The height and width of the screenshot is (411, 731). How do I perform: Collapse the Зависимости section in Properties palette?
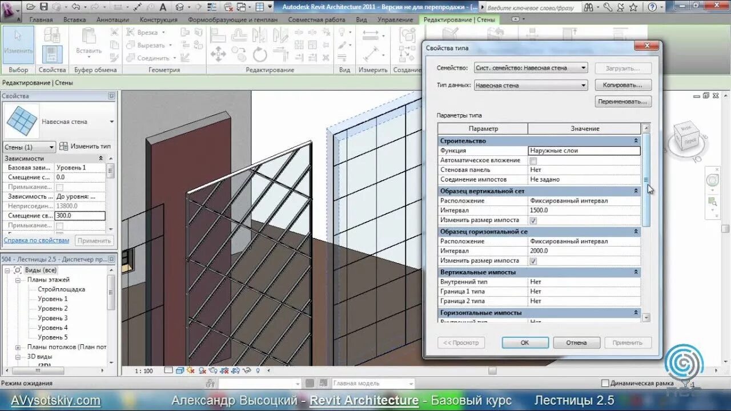[x=101, y=158]
